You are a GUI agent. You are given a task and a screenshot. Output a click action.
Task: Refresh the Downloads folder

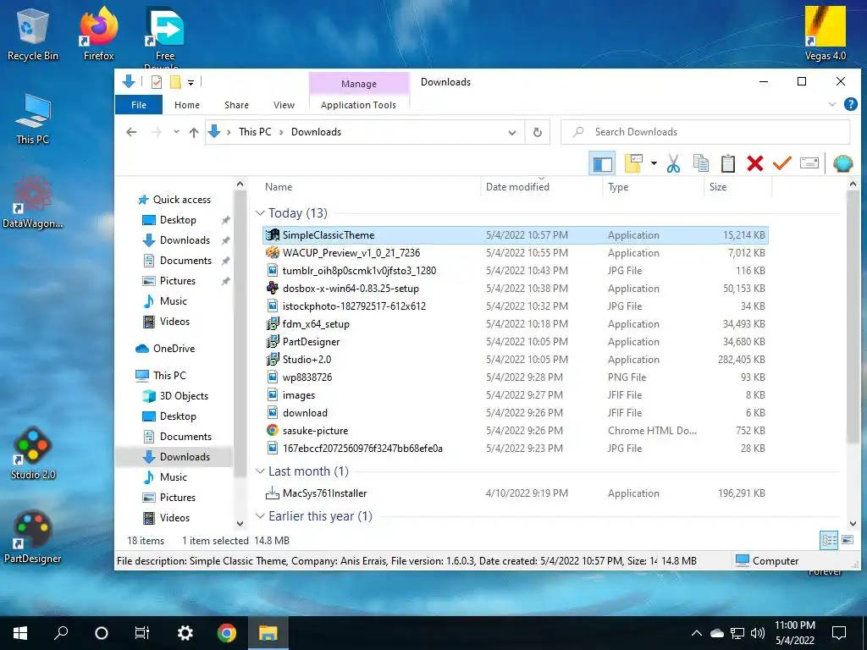(x=537, y=133)
